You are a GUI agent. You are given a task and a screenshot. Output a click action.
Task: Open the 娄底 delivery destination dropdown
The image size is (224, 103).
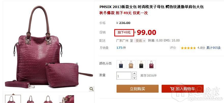pos(140,41)
